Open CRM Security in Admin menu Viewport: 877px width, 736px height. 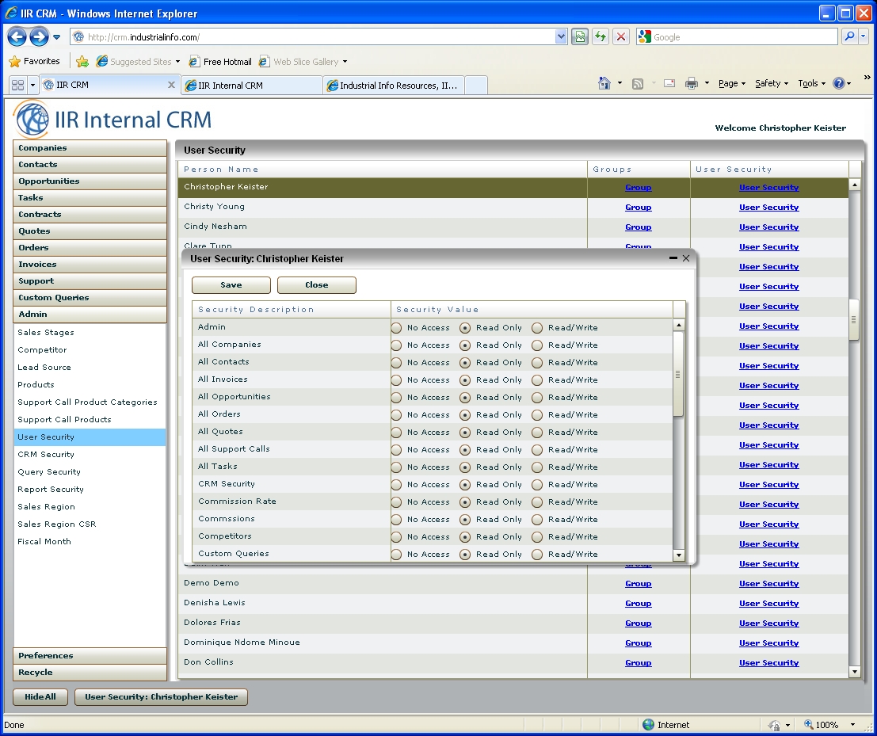coord(46,455)
